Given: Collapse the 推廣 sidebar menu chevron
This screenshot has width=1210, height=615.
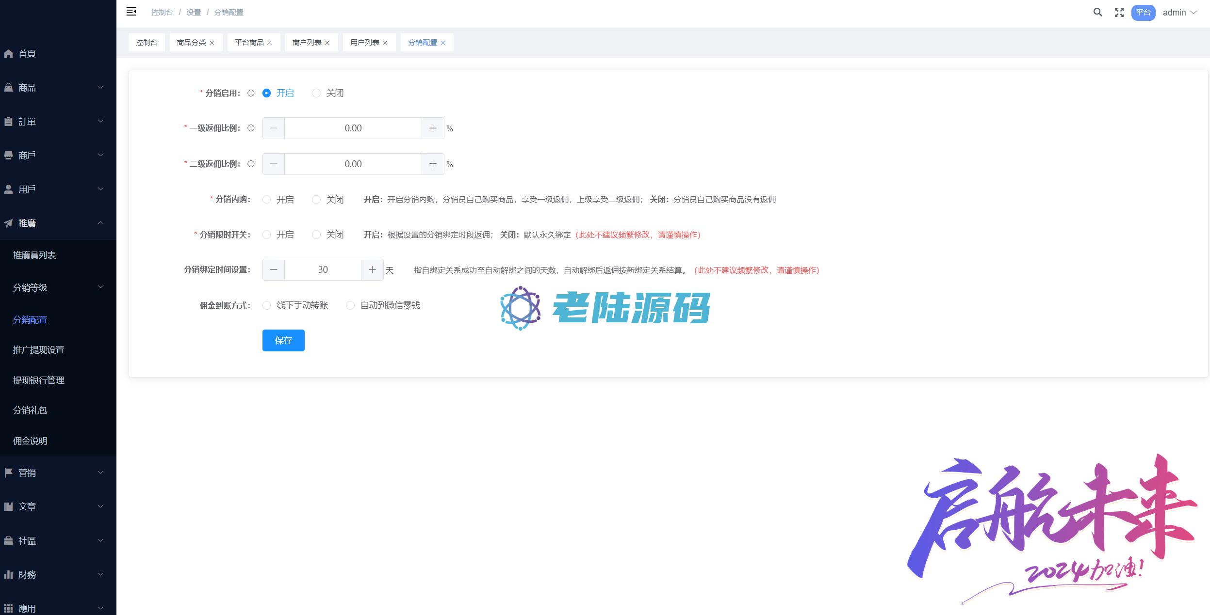Looking at the screenshot, I should pos(101,223).
